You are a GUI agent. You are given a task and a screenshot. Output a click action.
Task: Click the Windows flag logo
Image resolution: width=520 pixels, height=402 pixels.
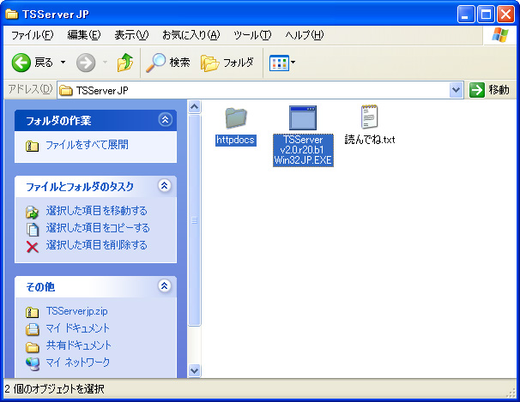click(500, 35)
